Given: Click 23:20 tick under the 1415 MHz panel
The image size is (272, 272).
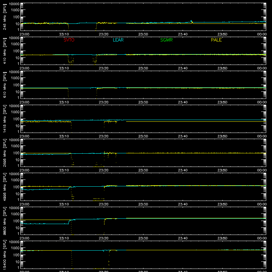Looking at the screenshot, I should (x=104, y=136).
